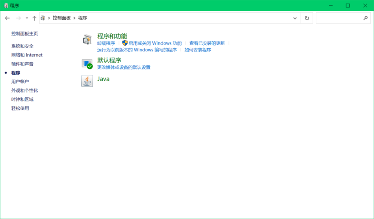This screenshot has width=374, height=219.
Task: Expand the address bar history dropdown
Action: coord(295,18)
